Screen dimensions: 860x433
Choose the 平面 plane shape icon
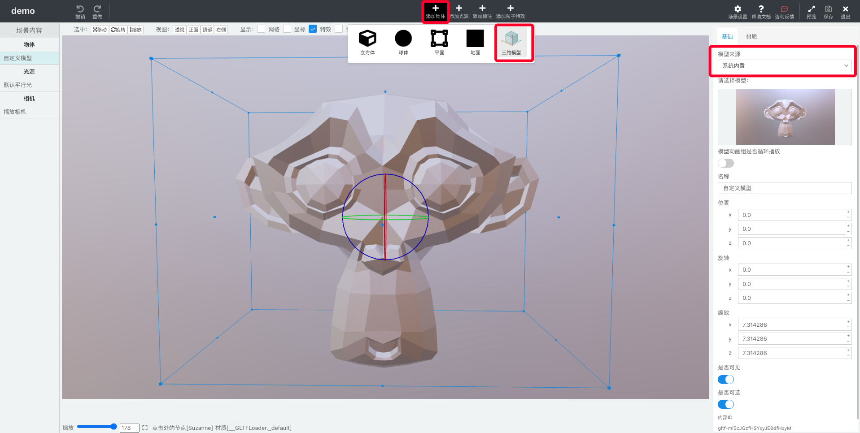[x=439, y=39]
